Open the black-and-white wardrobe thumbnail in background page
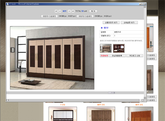Viewport: 165px width, 121px height. (x=63, y=114)
